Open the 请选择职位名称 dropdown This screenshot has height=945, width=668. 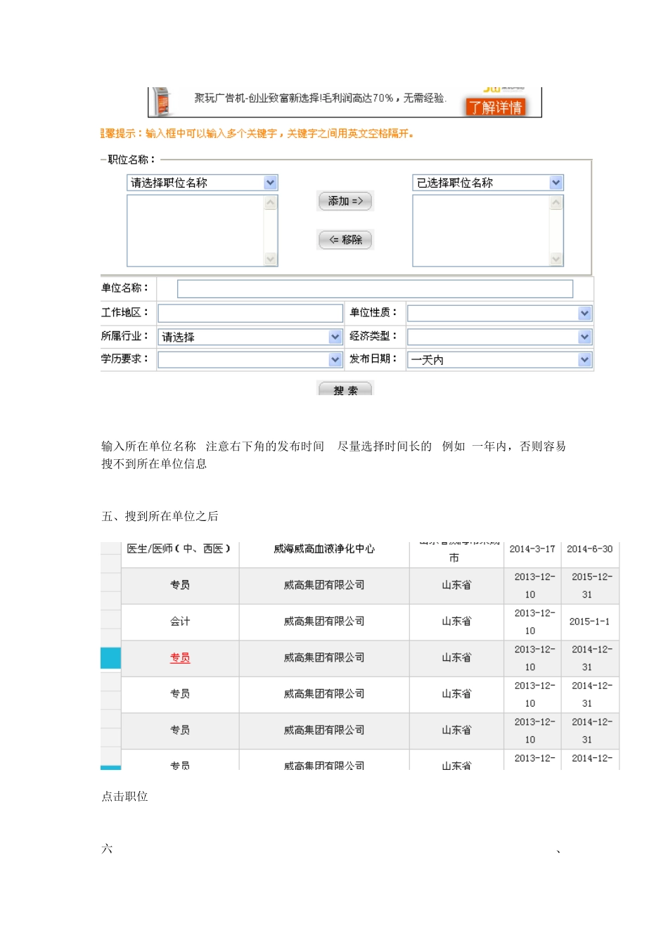point(203,183)
